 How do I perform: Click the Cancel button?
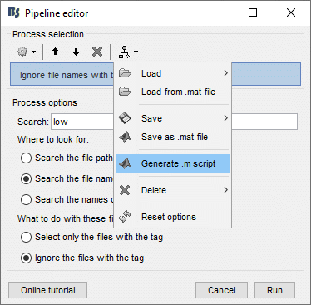tap(221, 290)
